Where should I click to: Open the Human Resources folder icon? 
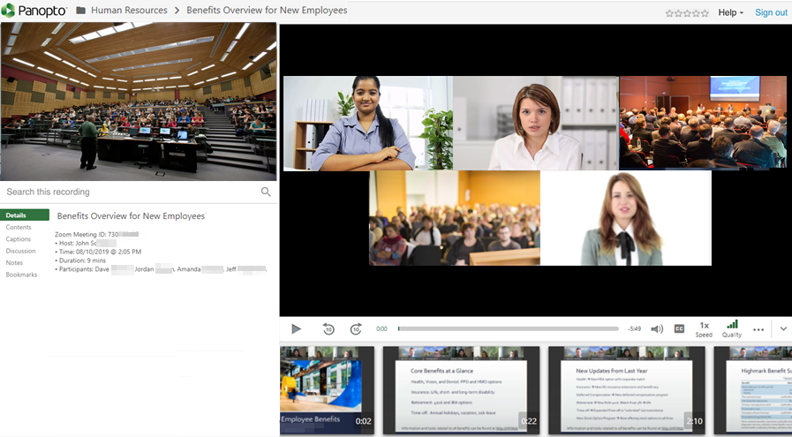(x=81, y=10)
